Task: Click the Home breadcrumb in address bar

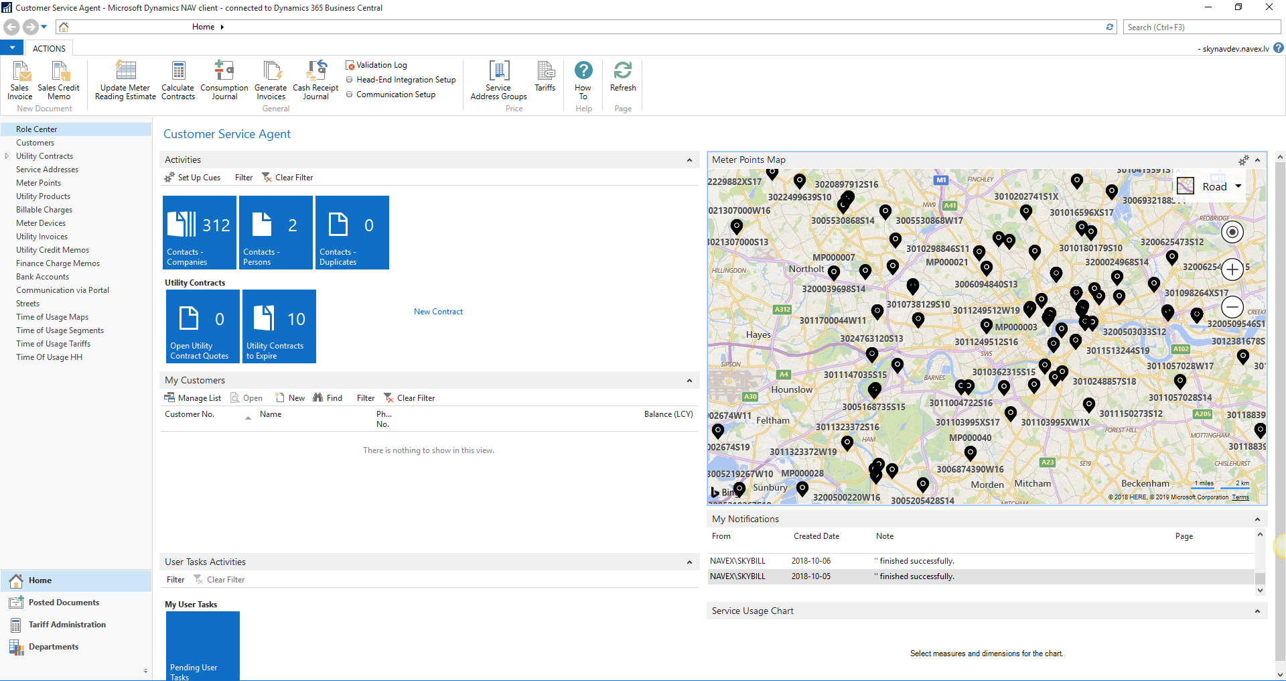Action: click(203, 27)
